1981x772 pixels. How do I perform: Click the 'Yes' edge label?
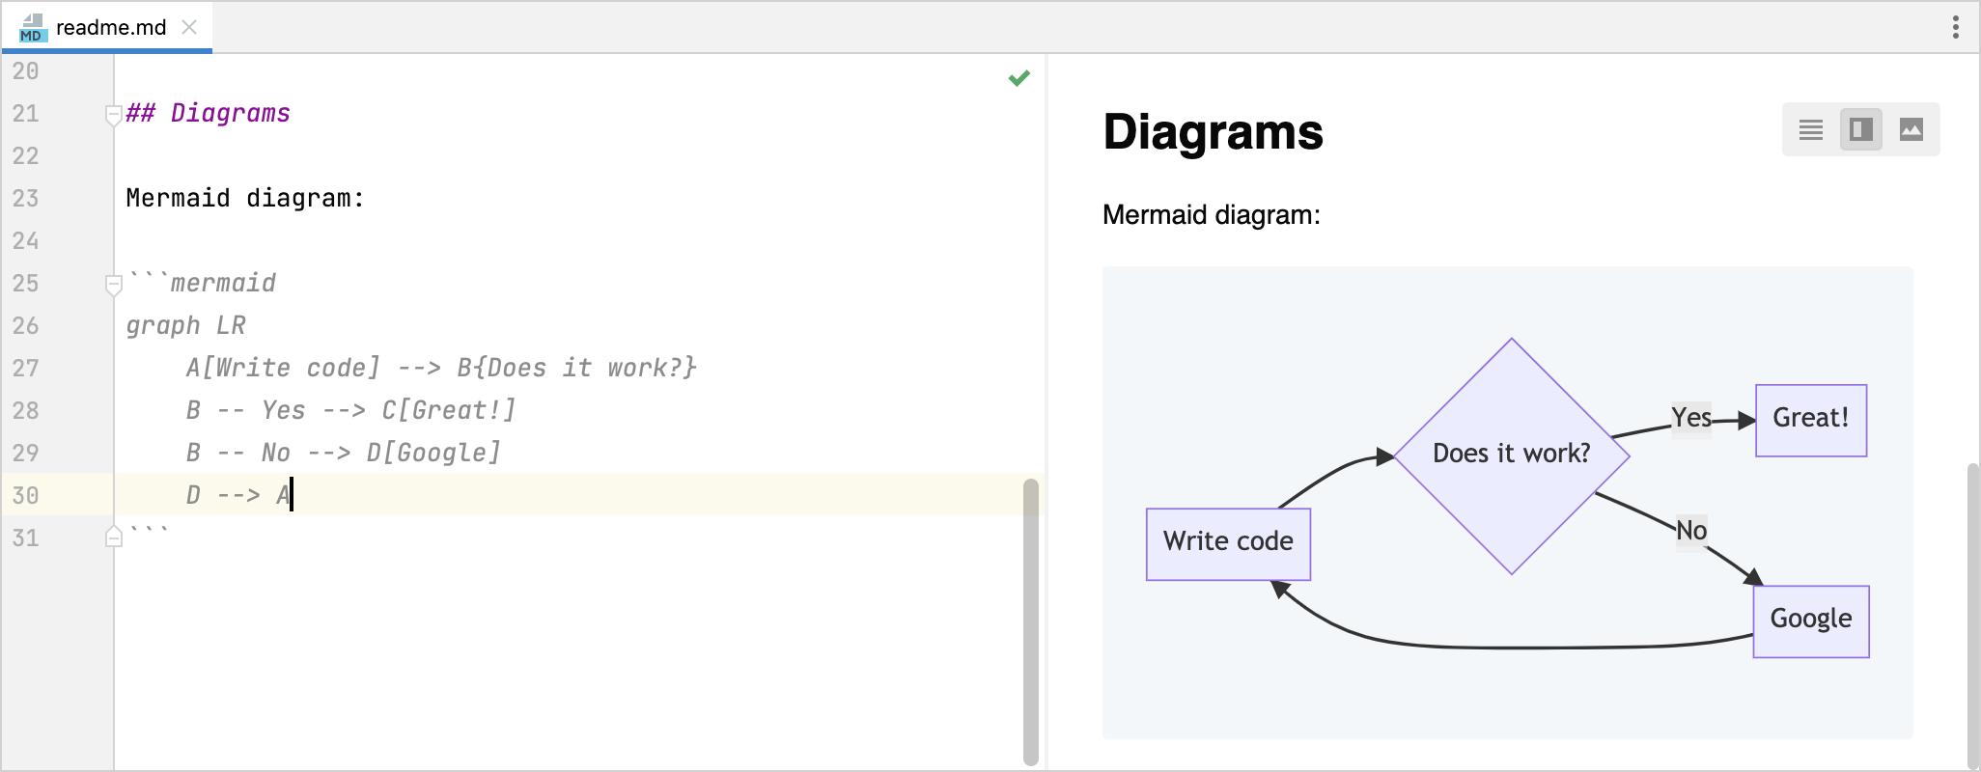pyautogui.click(x=1691, y=418)
